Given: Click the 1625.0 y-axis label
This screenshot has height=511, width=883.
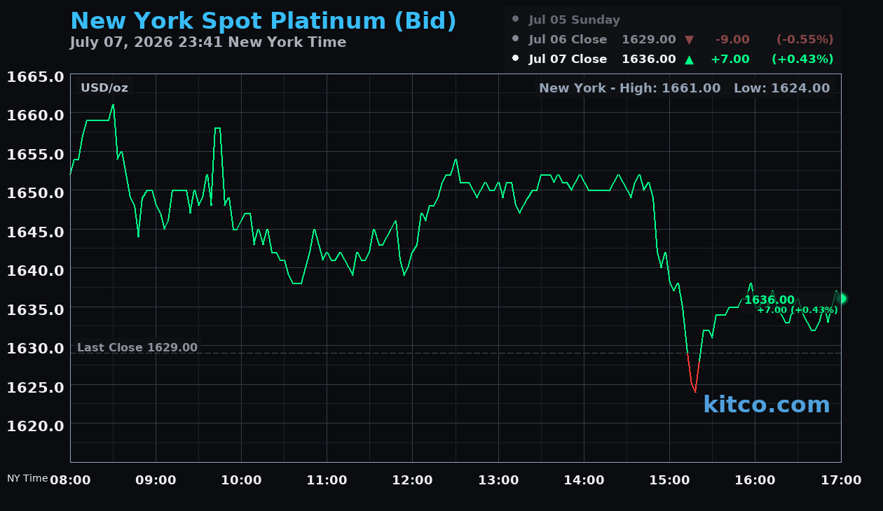Looking at the screenshot, I should pyautogui.click(x=36, y=387).
